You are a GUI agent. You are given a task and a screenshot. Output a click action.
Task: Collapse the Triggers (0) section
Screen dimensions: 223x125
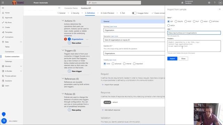pyautogui.click(x=63, y=50)
